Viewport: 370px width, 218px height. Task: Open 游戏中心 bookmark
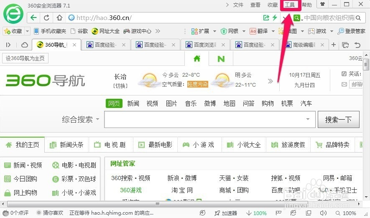[x=137, y=31]
